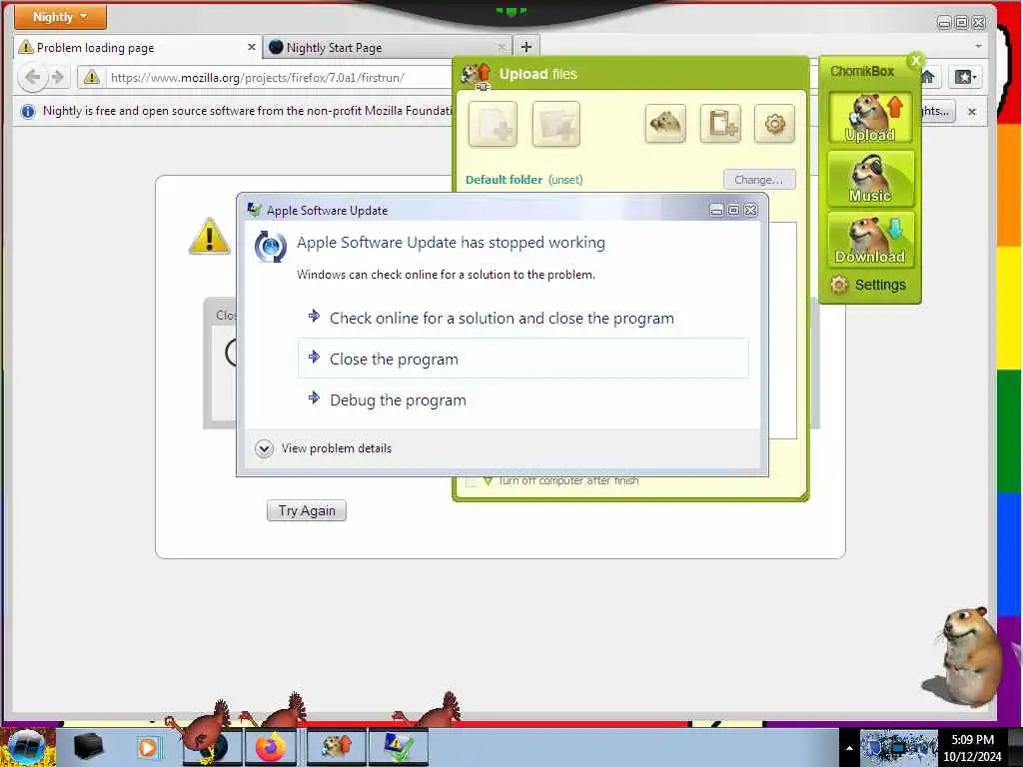Click the info icon on notification bar
The image size is (1023, 767).
pos(27,112)
